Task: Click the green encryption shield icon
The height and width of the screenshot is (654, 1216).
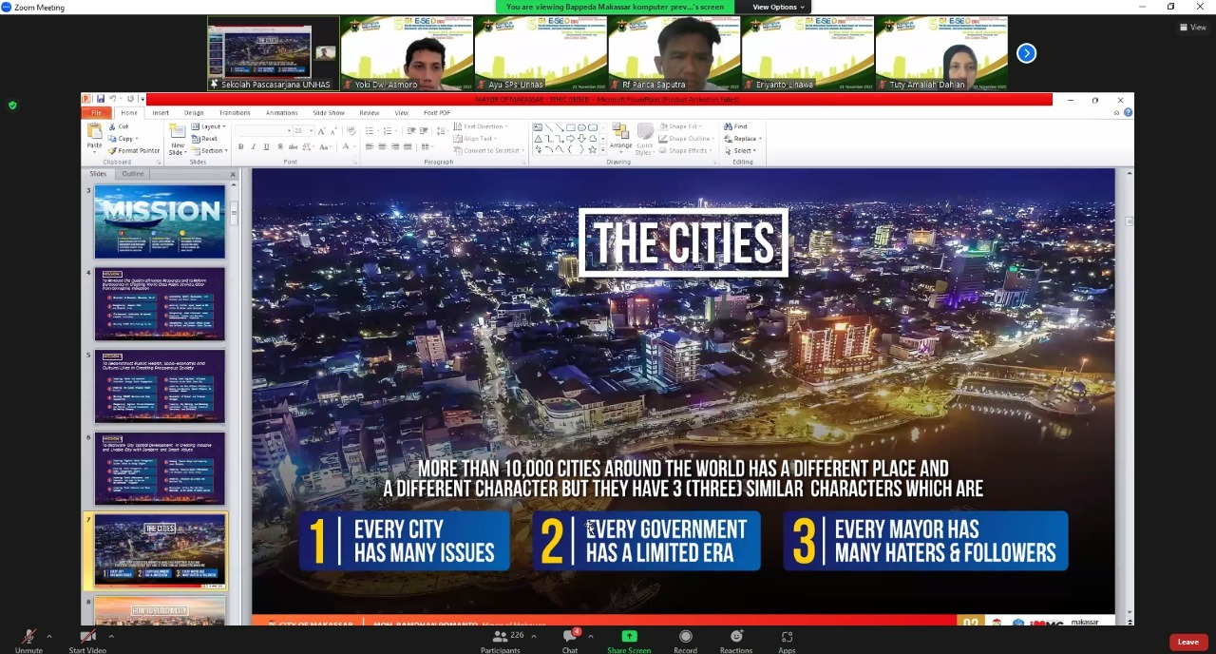Action: coord(12,106)
